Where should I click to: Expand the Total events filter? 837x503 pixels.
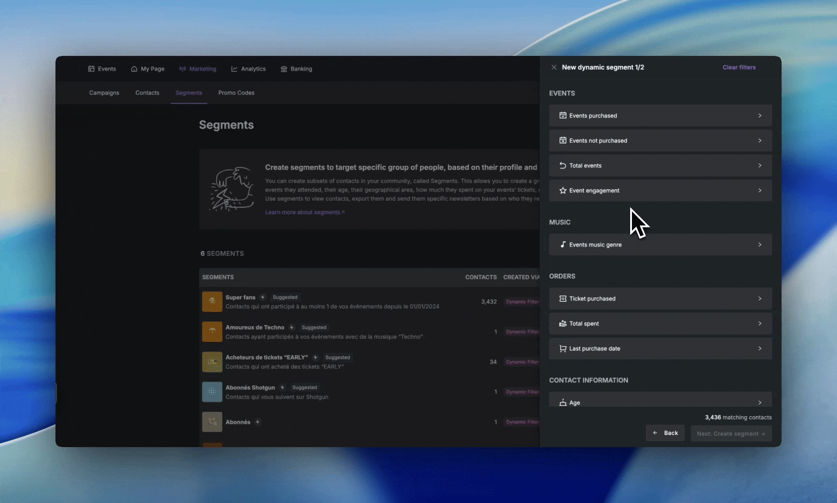click(x=660, y=165)
